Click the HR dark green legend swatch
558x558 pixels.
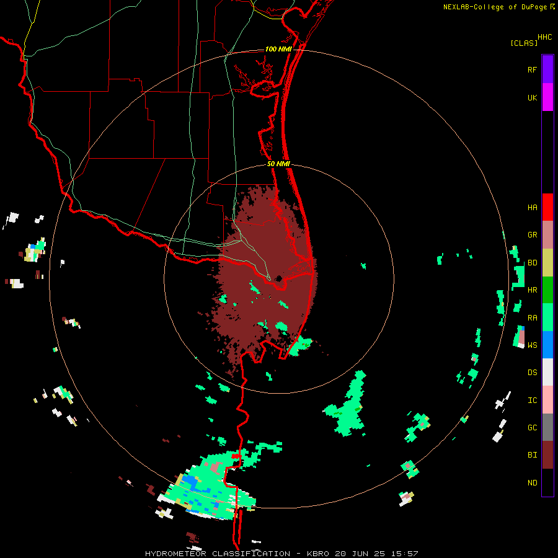[547, 290]
